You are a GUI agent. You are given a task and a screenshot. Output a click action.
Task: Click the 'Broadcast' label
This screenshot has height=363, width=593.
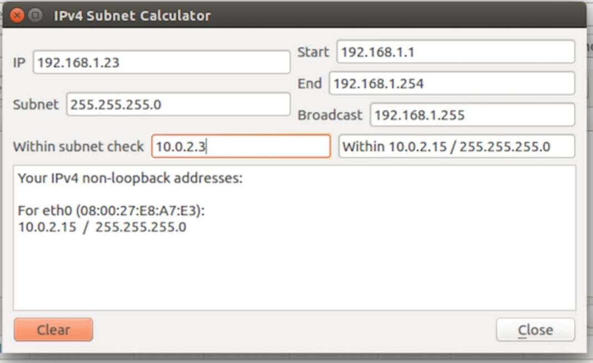click(x=330, y=115)
